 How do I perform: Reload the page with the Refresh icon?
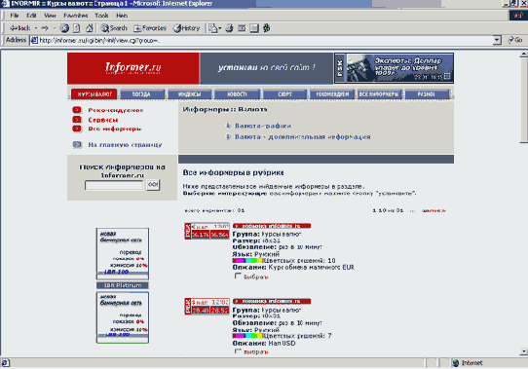pos(77,28)
